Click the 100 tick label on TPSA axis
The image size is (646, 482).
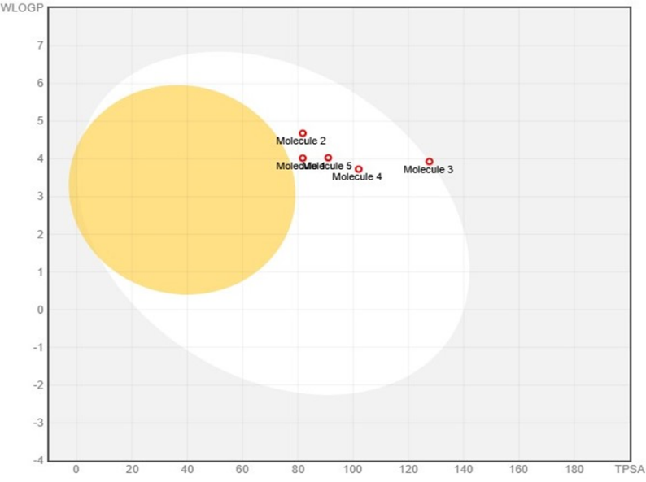pos(353,470)
